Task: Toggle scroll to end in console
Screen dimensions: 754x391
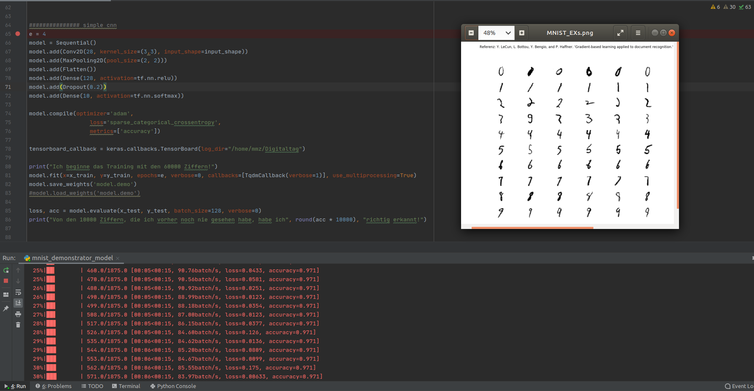Action: tap(18, 303)
